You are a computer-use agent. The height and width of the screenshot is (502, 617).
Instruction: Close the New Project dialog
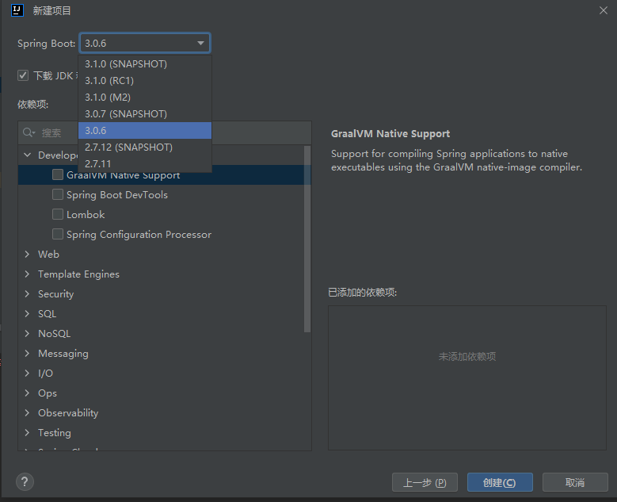point(604,10)
